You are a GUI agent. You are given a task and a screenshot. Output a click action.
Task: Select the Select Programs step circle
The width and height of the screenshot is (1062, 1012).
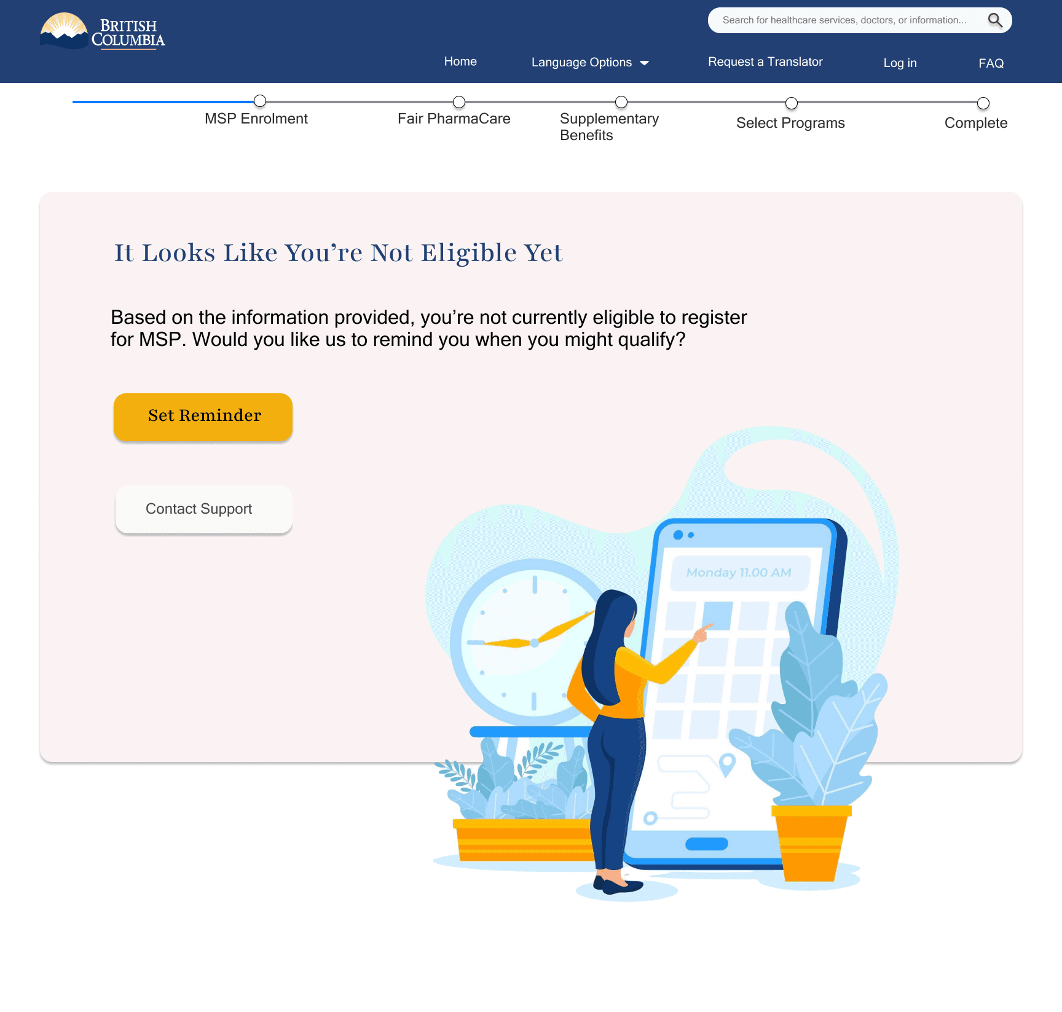(x=792, y=103)
